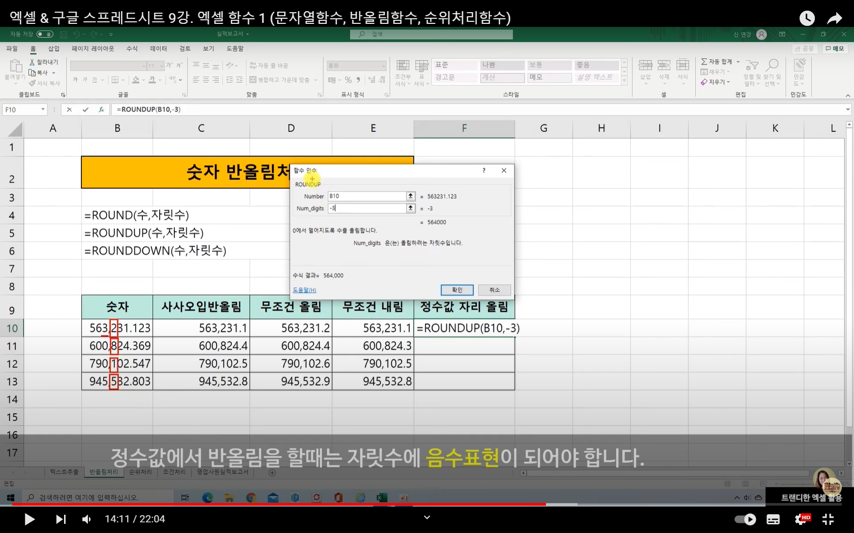
Task: Open the Windows Start button
Action: point(10,497)
